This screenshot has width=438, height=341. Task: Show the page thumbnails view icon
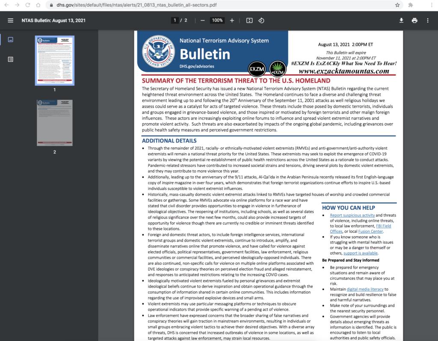(11, 40)
